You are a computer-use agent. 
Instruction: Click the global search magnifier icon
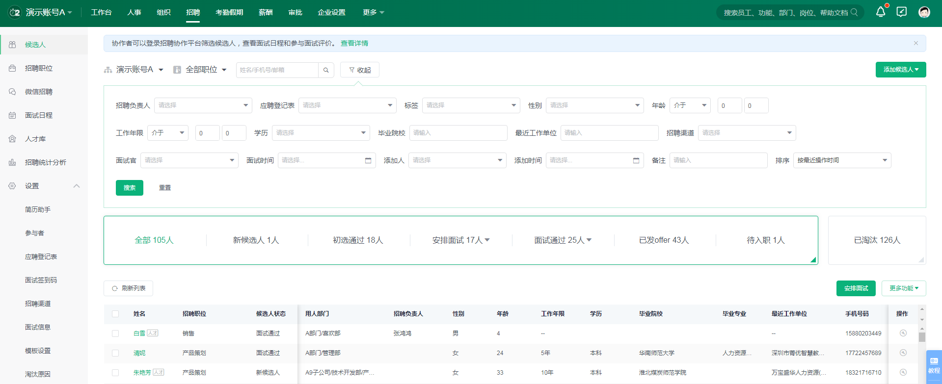tap(854, 12)
